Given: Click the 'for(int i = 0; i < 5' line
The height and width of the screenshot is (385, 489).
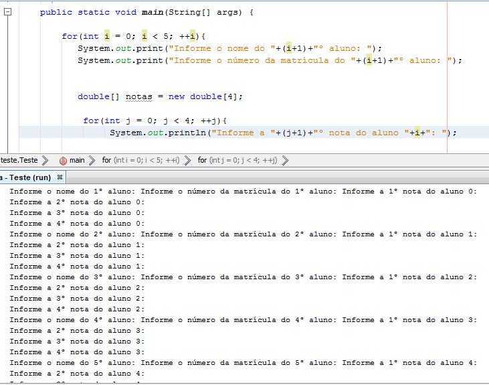Looking at the screenshot, I should click(x=134, y=37).
